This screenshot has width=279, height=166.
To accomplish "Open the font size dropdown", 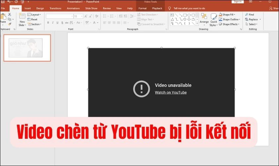I will [82, 16].
